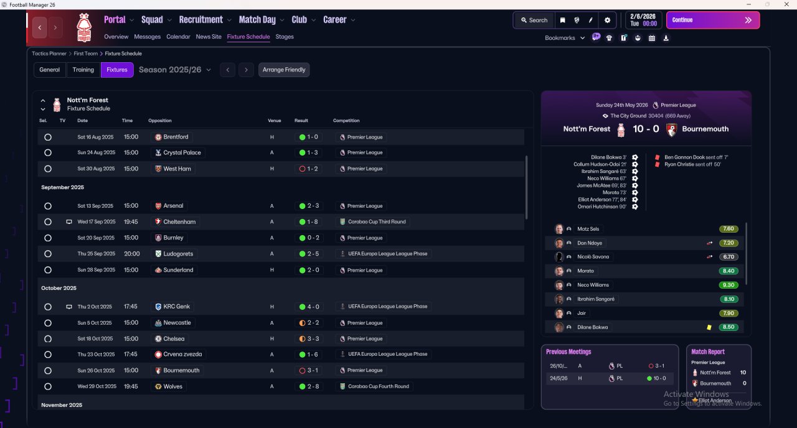The image size is (797, 428).
Task: Switch to the Calendar tab
Action: click(x=178, y=37)
